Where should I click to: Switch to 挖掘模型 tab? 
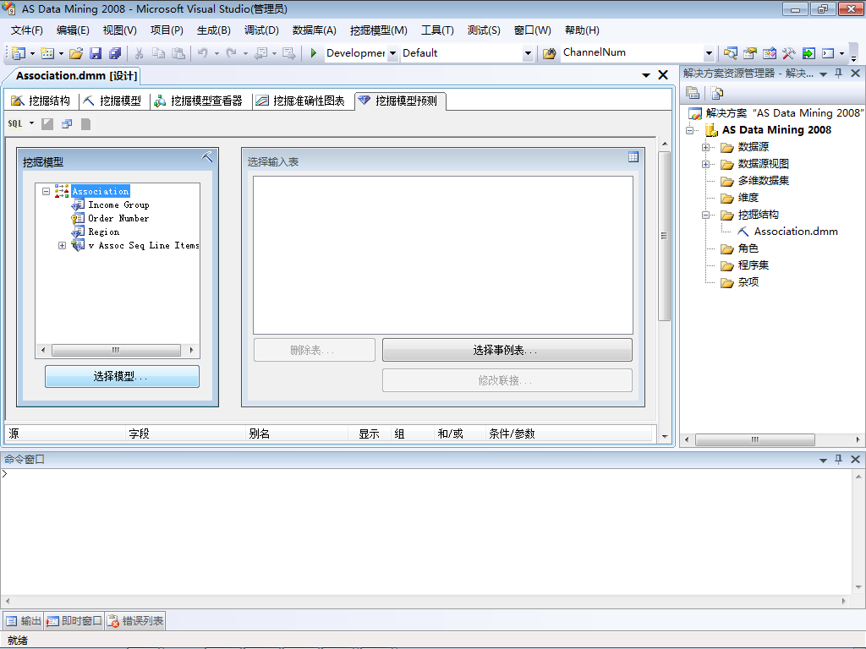click(x=112, y=101)
